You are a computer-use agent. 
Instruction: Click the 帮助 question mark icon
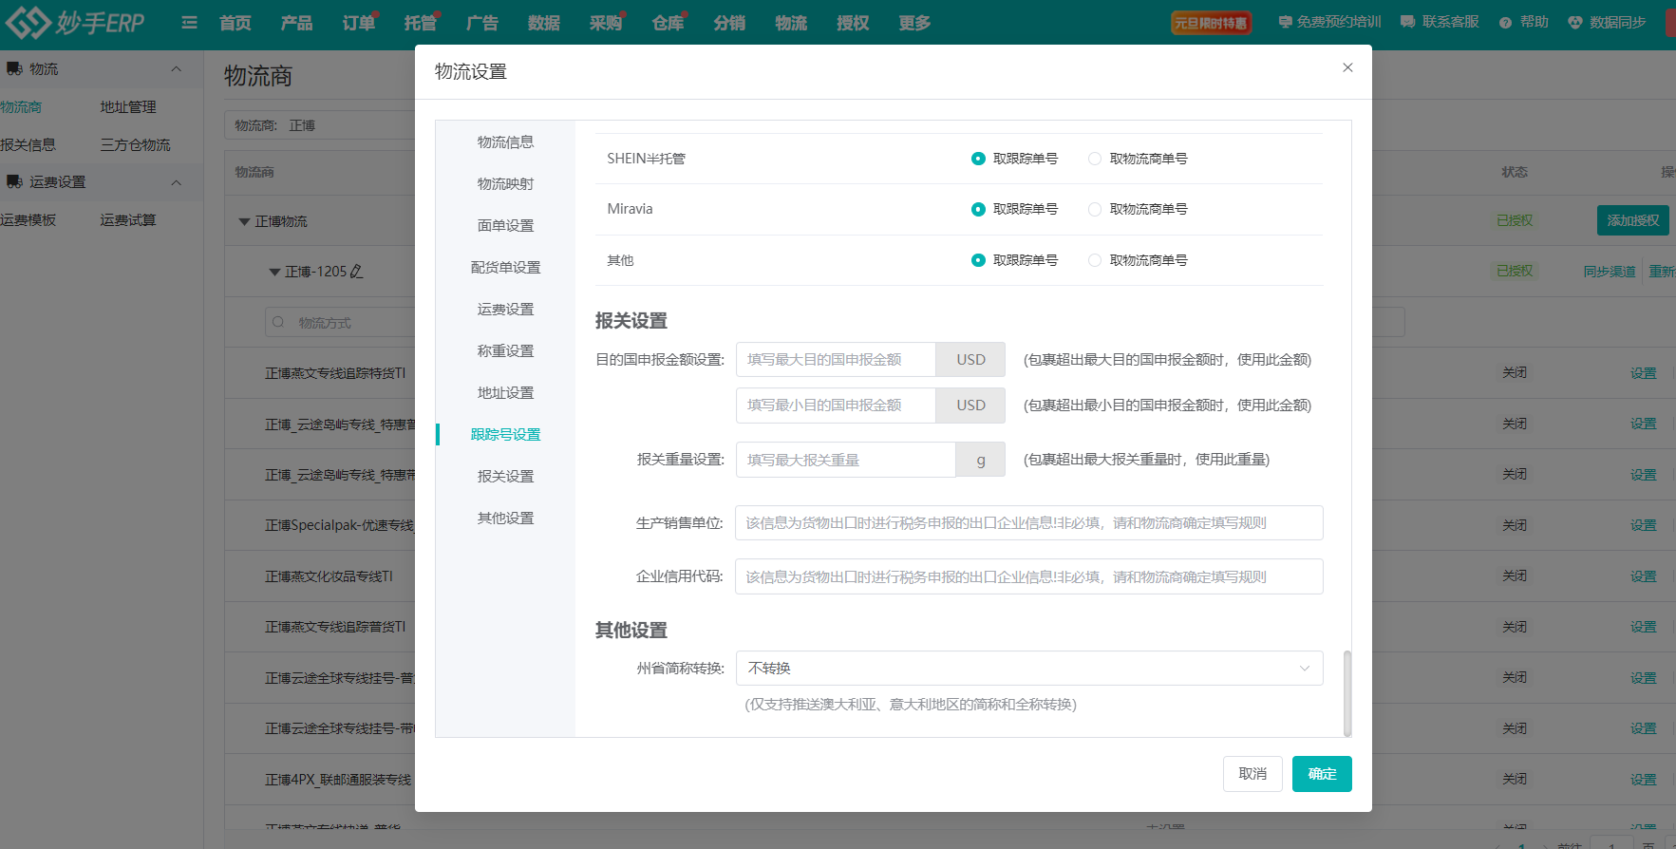point(1505,23)
